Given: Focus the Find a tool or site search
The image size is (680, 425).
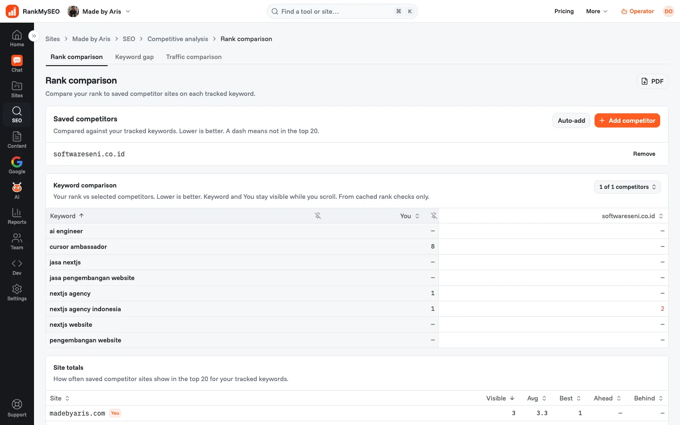Looking at the screenshot, I should [x=342, y=11].
